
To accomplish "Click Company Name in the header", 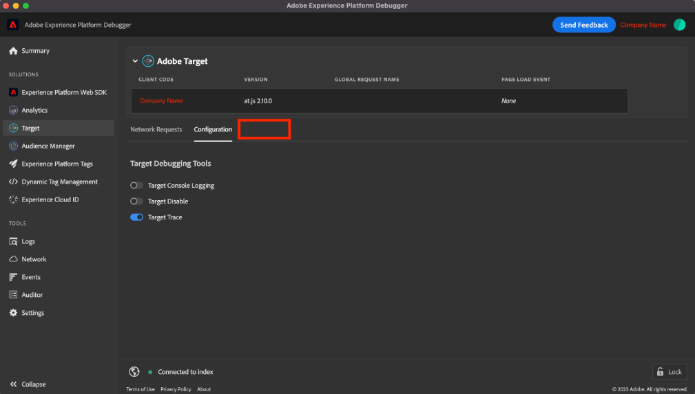I will coord(643,25).
